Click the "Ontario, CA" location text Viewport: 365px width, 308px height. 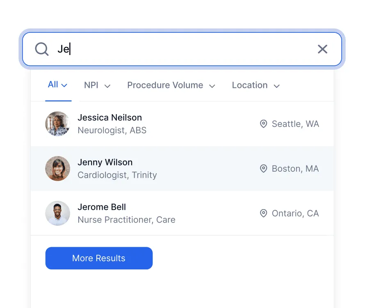pyautogui.click(x=295, y=213)
